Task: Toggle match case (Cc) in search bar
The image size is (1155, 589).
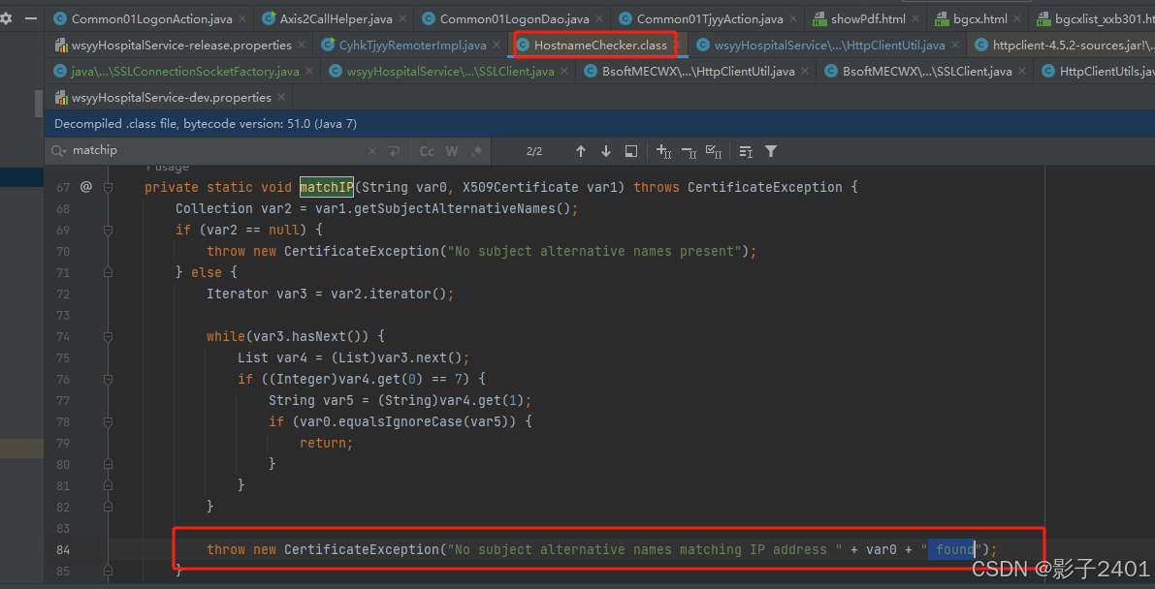Action: click(426, 150)
